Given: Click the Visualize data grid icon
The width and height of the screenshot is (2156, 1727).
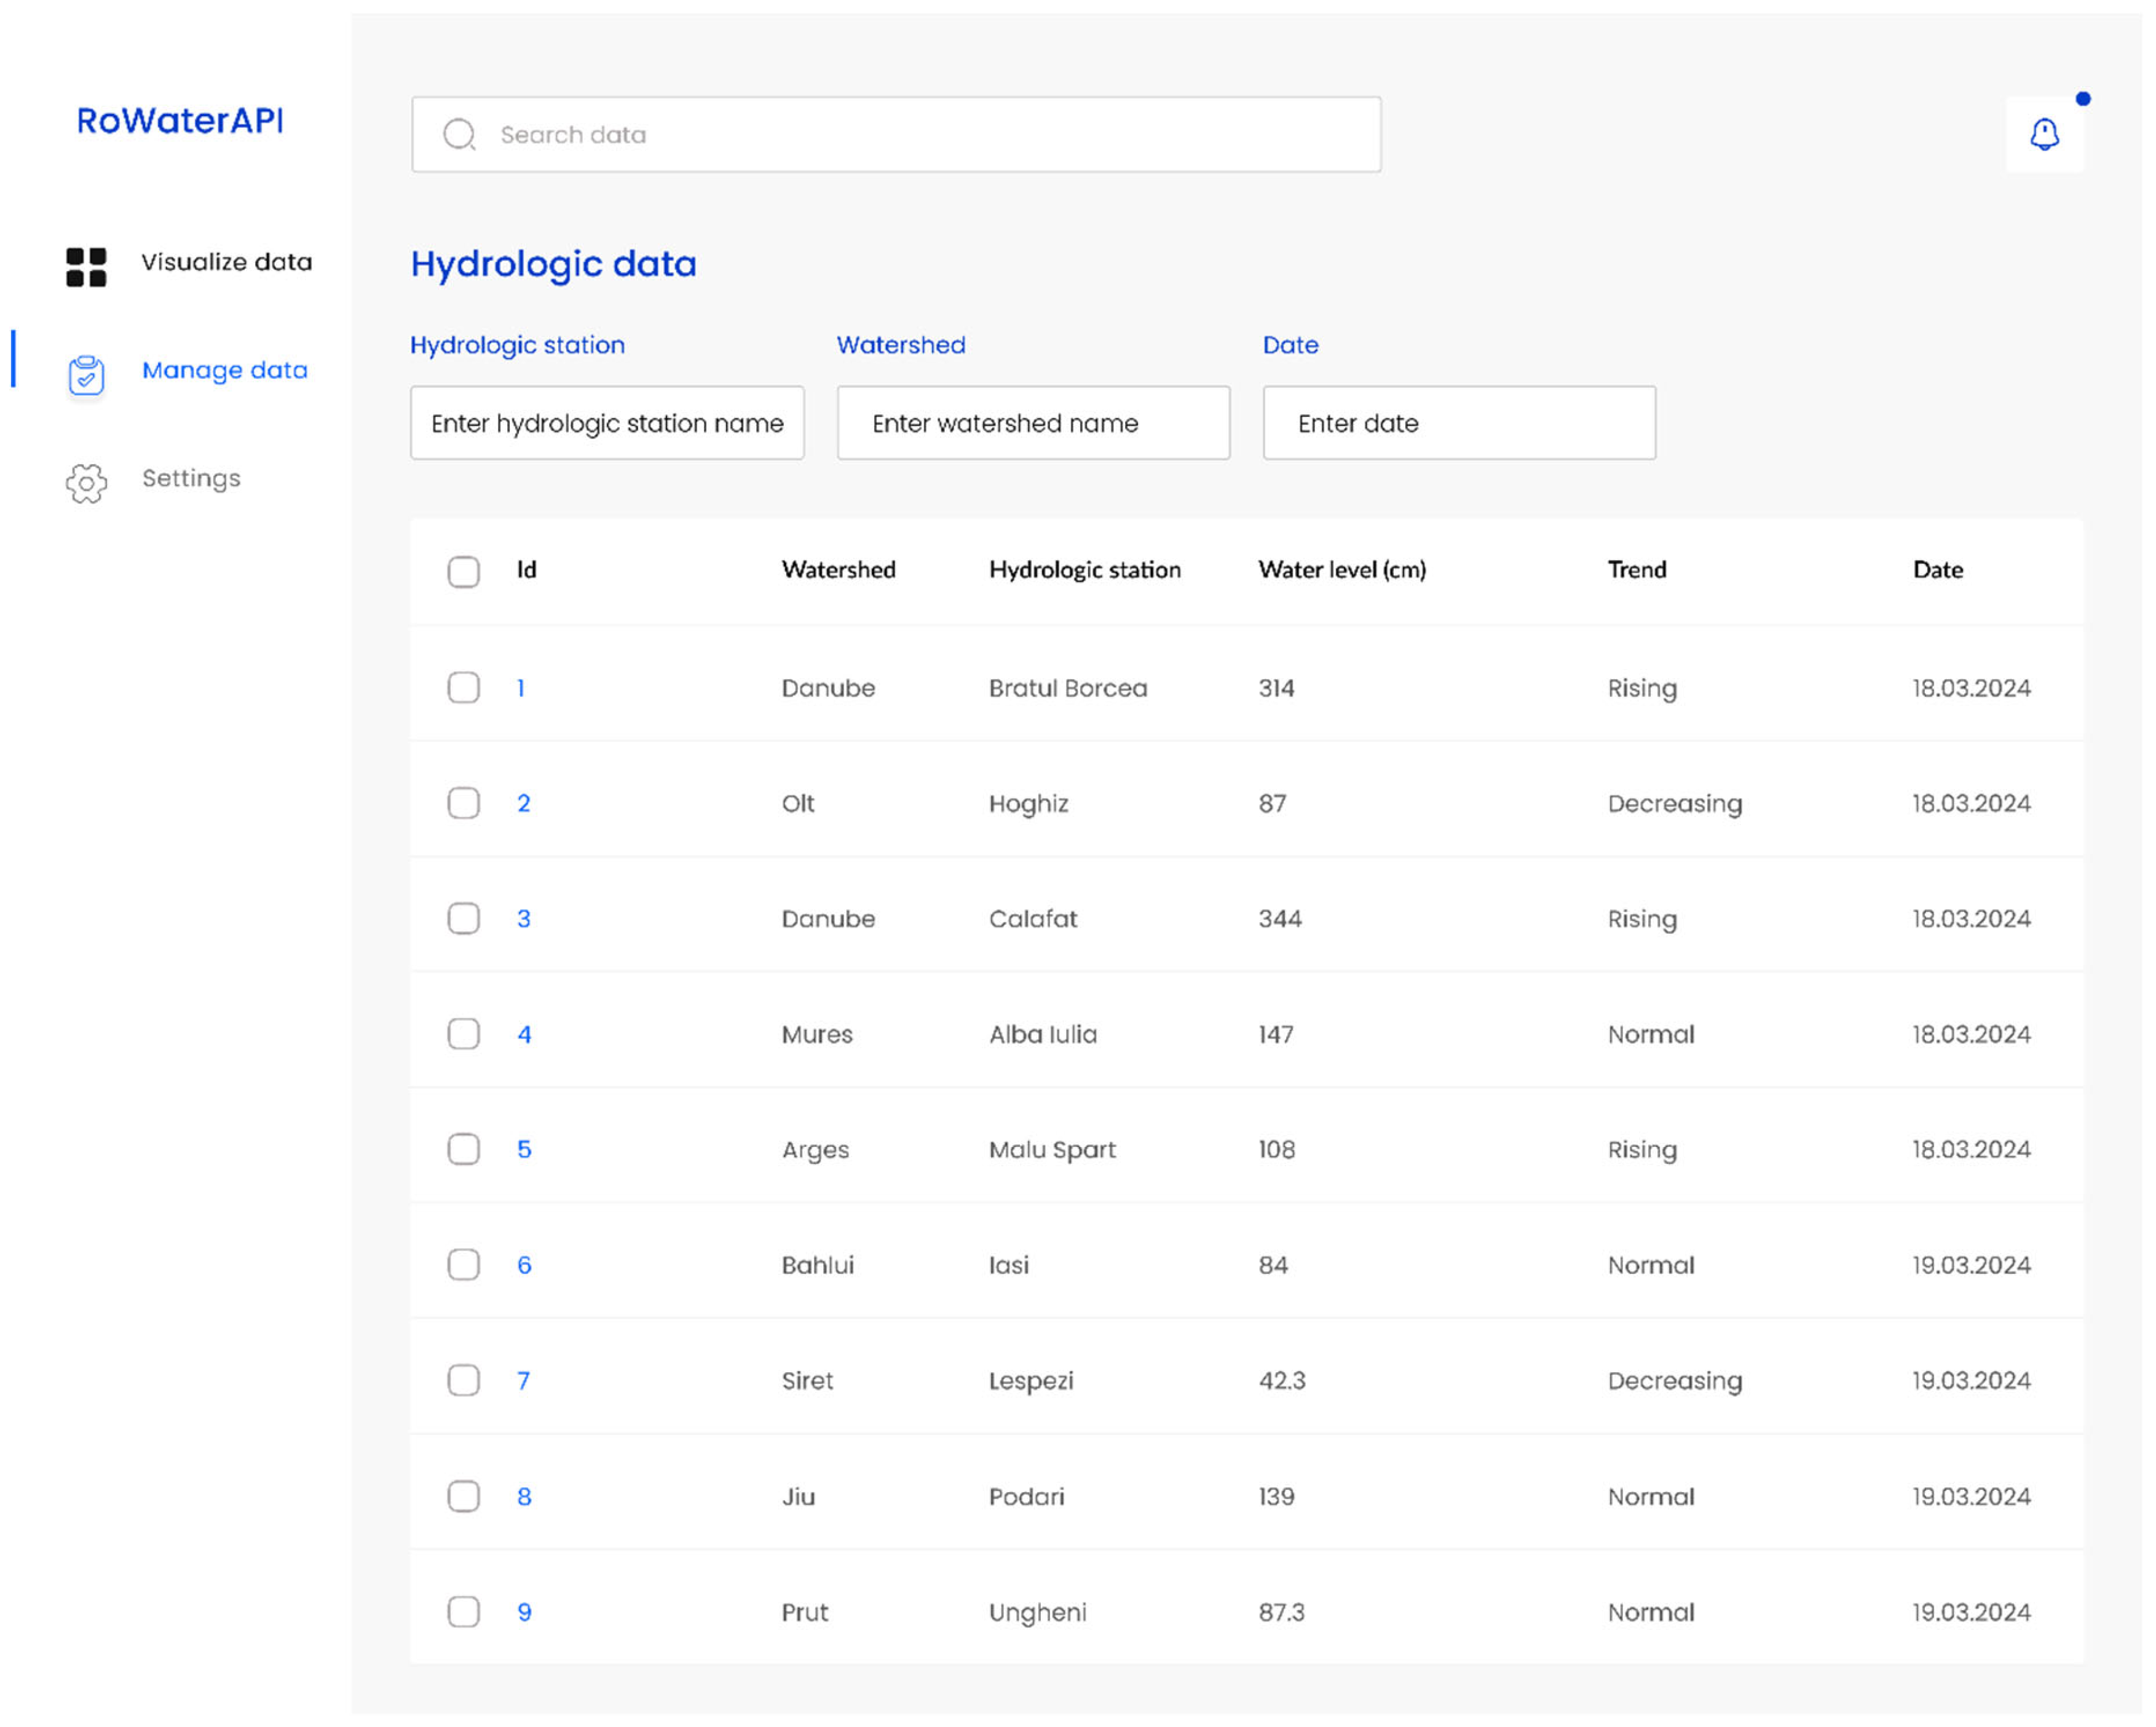Looking at the screenshot, I should [x=86, y=267].
